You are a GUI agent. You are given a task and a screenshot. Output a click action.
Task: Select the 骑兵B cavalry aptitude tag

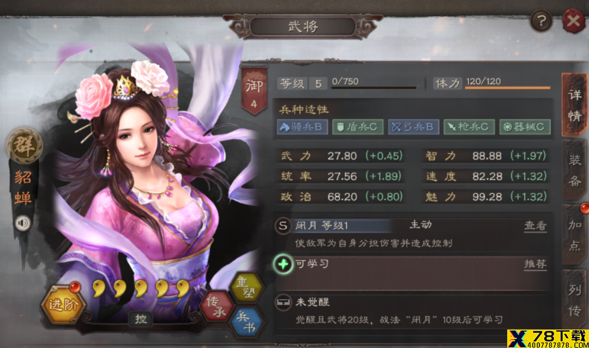(302, 127)
